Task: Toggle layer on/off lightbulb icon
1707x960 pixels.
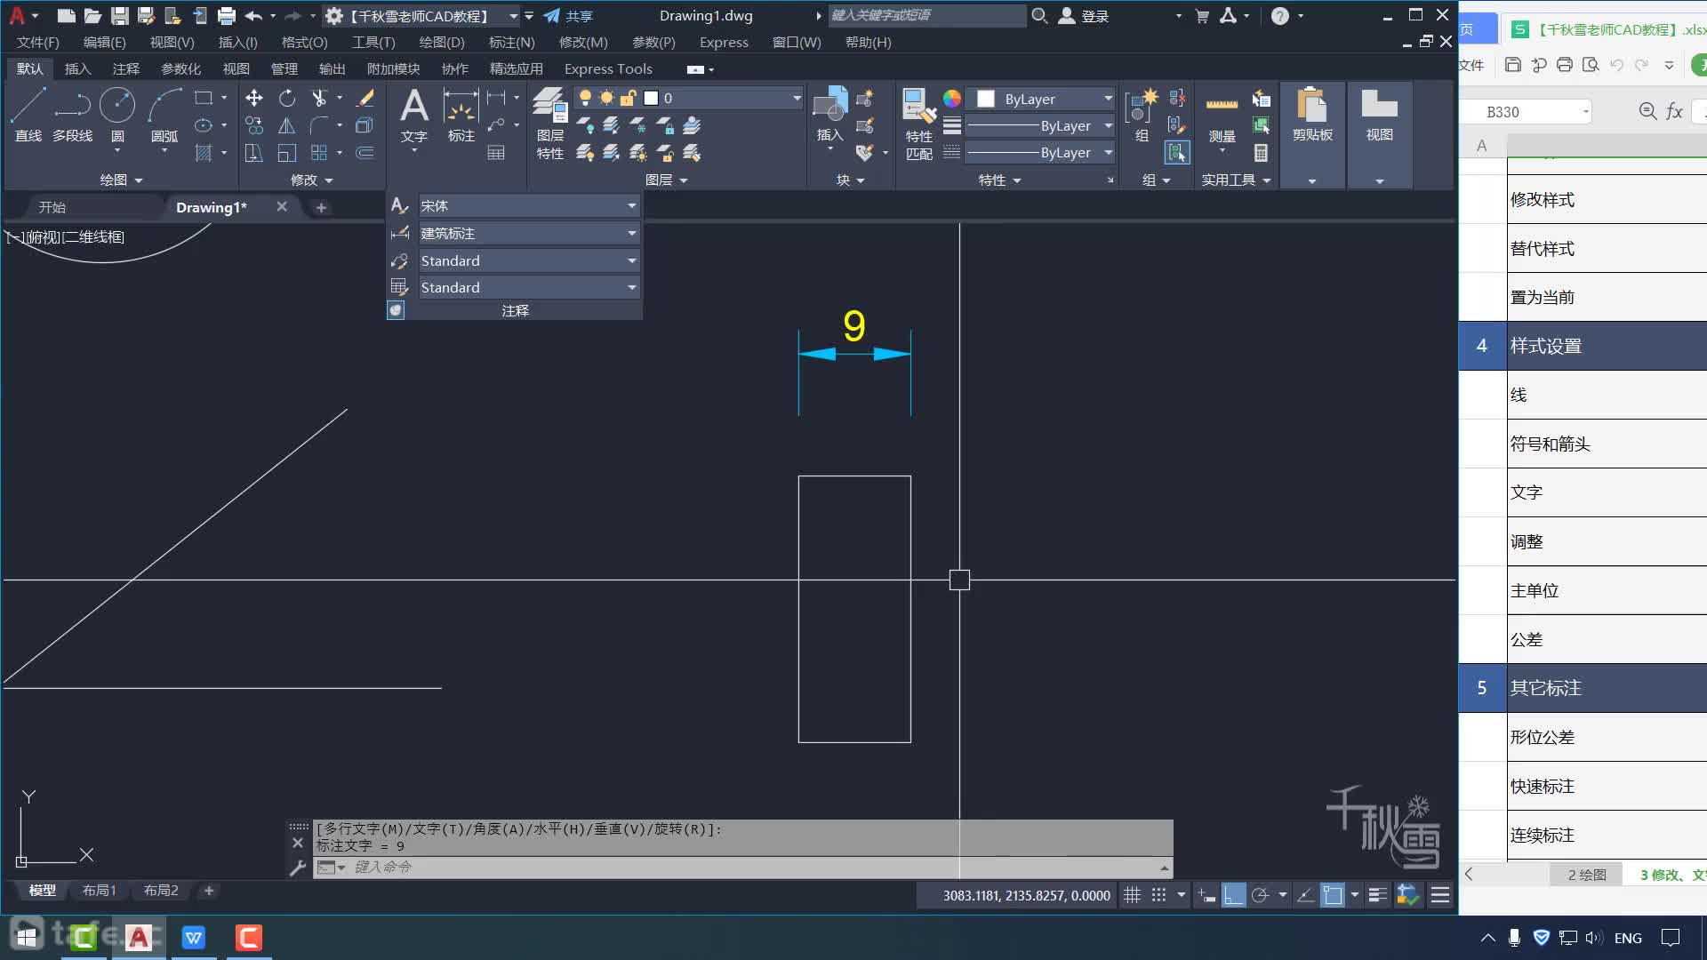Action: (x=585, y=98)
